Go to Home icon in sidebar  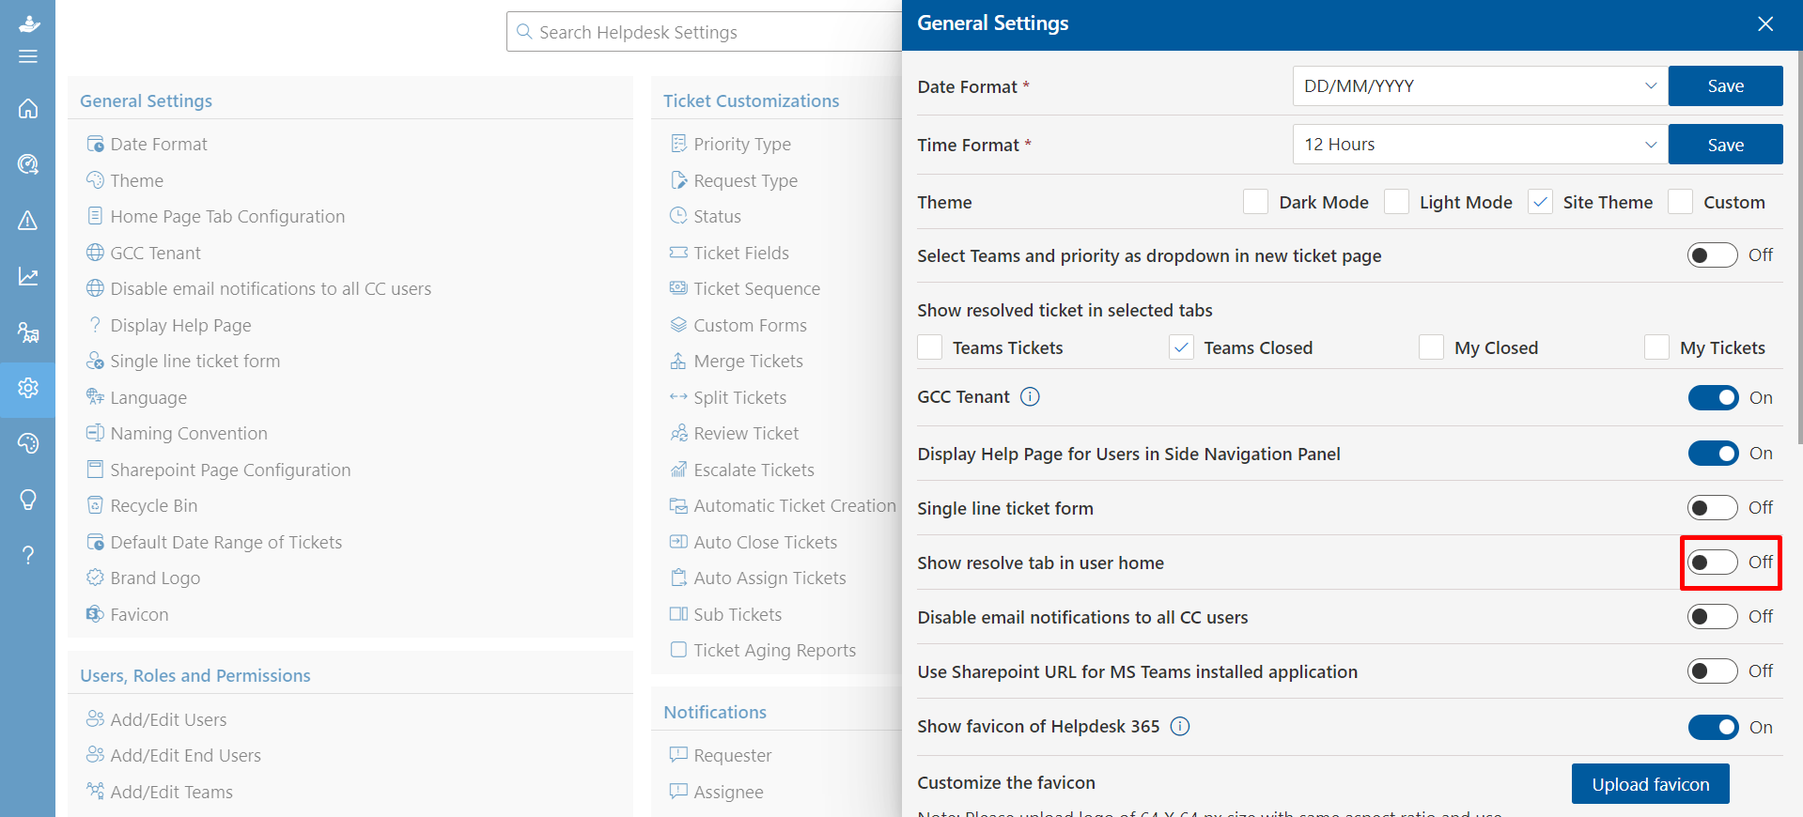pos(28,109)
